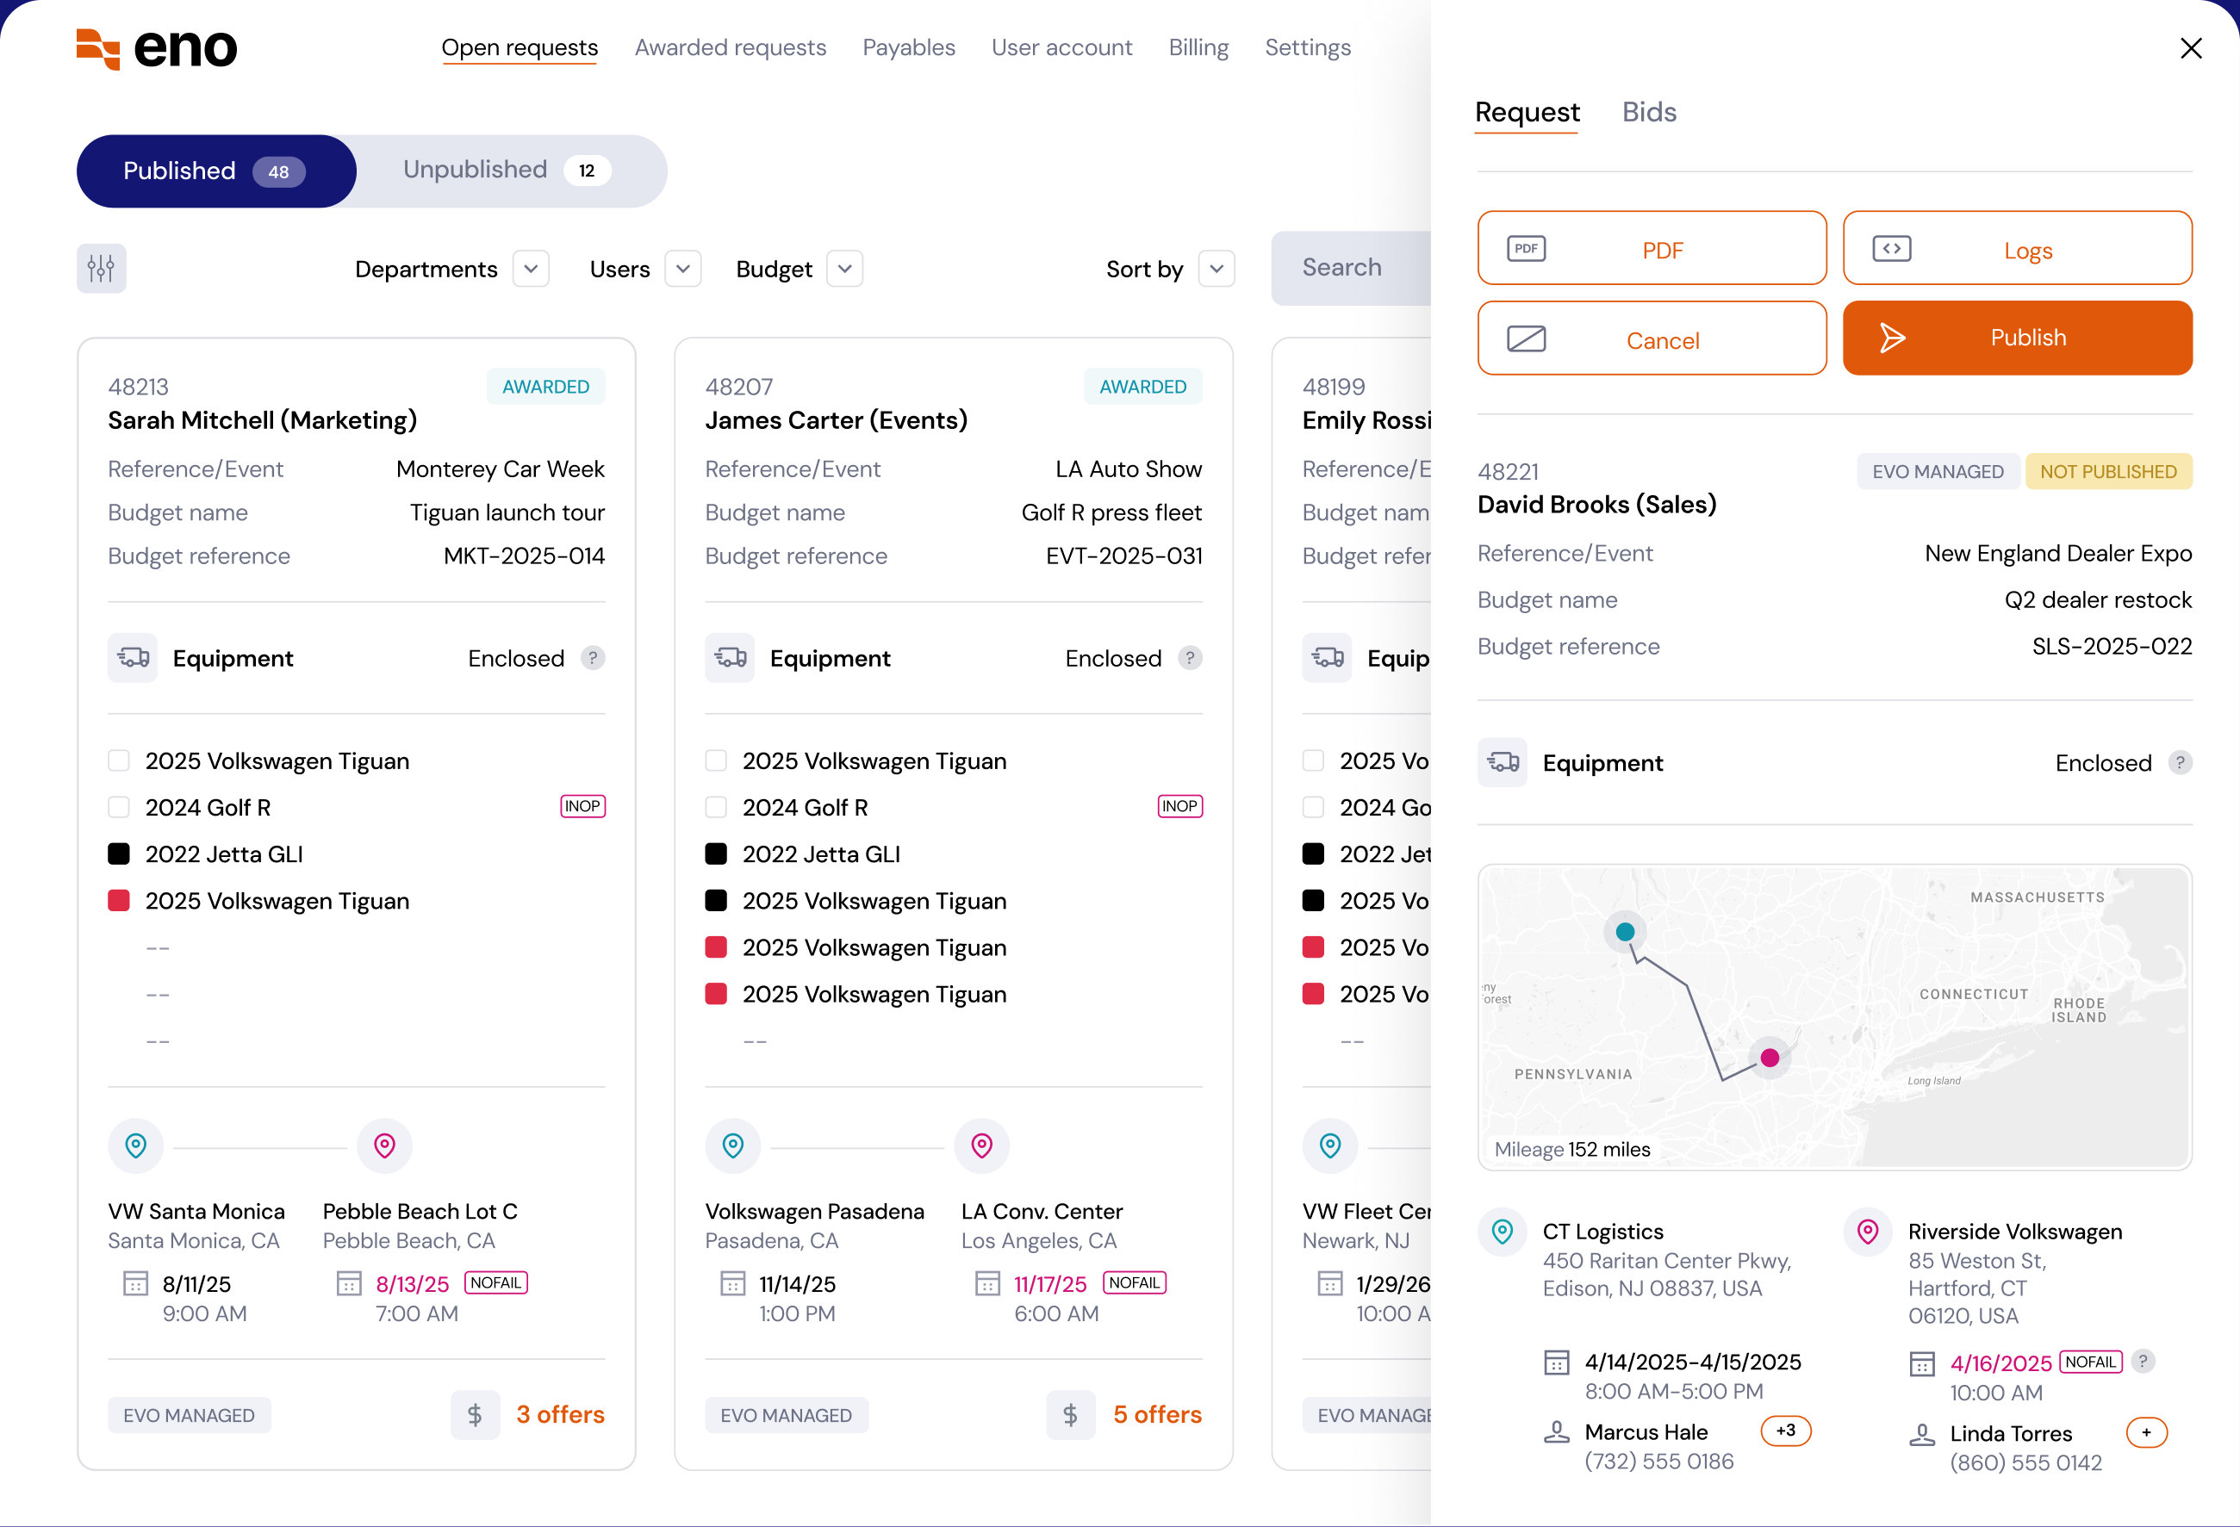Click CT Logistics location pin icon
The height and width of the screenshot is (1527, 2240).
click(1502, 1232)
